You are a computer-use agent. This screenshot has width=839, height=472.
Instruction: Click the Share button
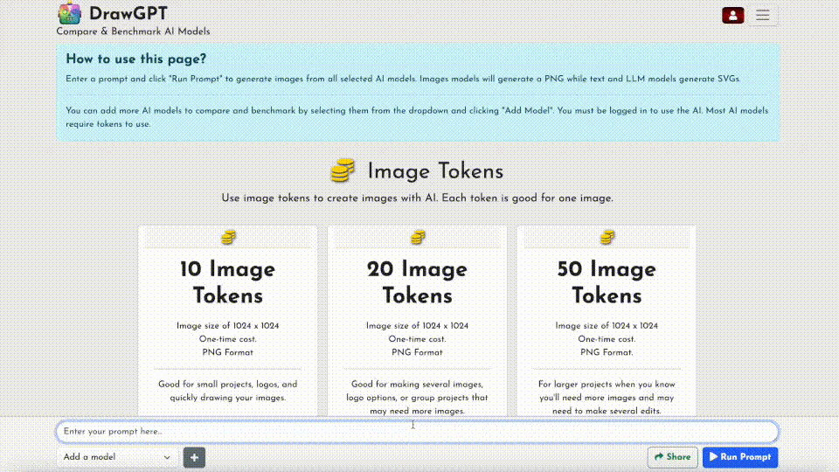click(x=671, y=457)
